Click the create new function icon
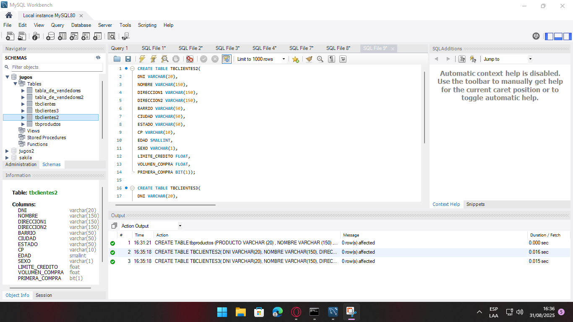The image size is (573, 322). 97,36
